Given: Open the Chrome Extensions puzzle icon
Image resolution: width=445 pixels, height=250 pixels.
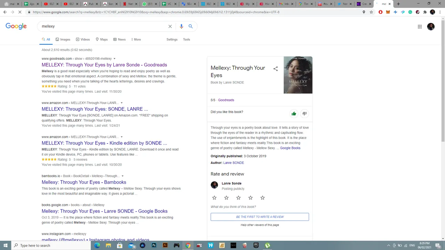Looking at the screenshot, I should [x=425, y=12].
